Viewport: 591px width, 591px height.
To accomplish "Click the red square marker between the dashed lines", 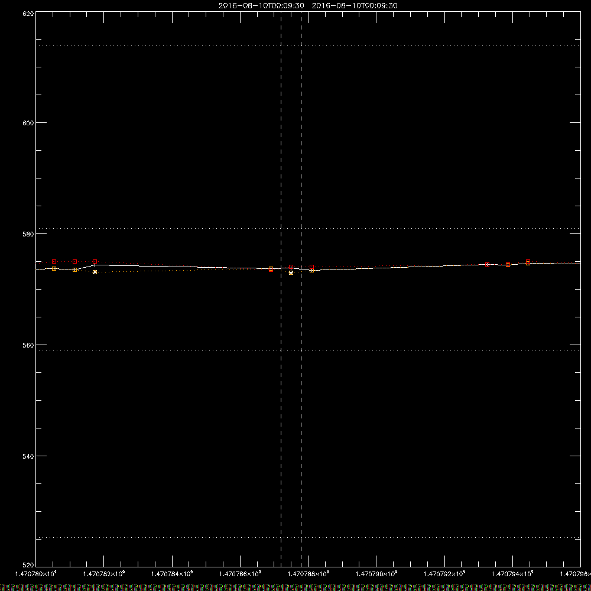I will [x=291, y=267].
